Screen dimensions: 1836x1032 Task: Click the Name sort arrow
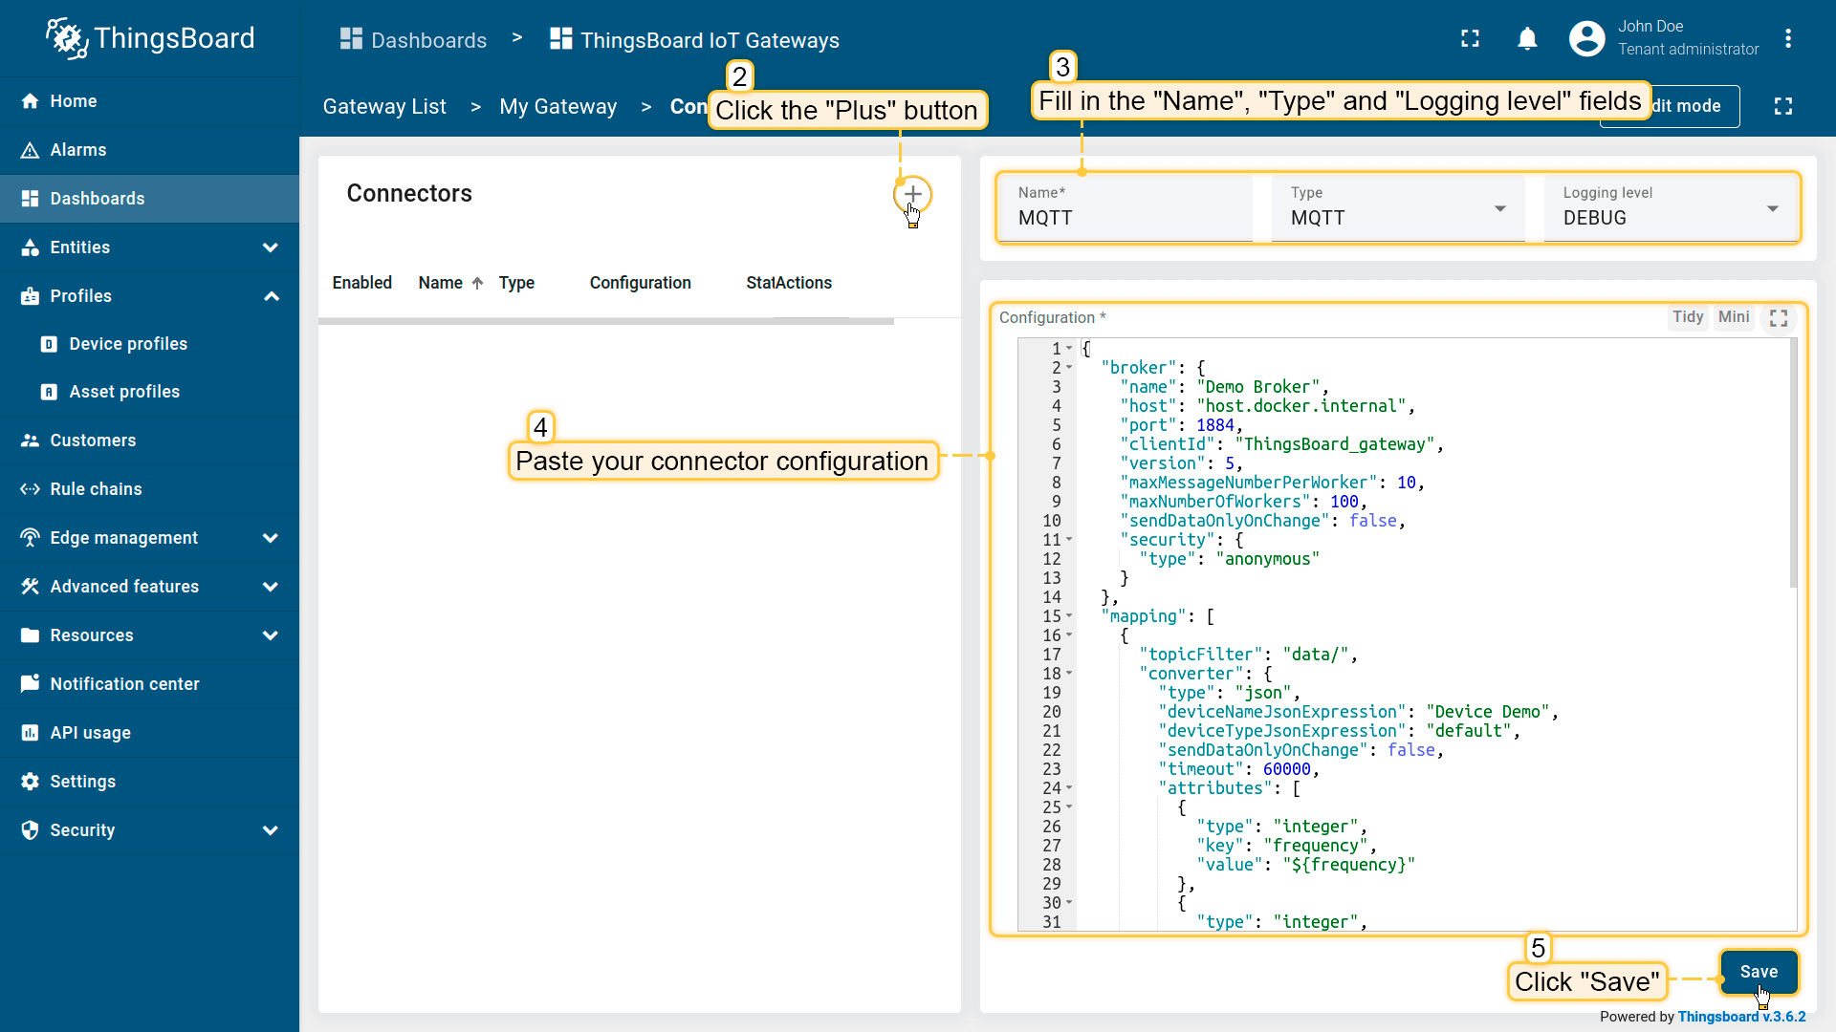[x=478, y=283]
